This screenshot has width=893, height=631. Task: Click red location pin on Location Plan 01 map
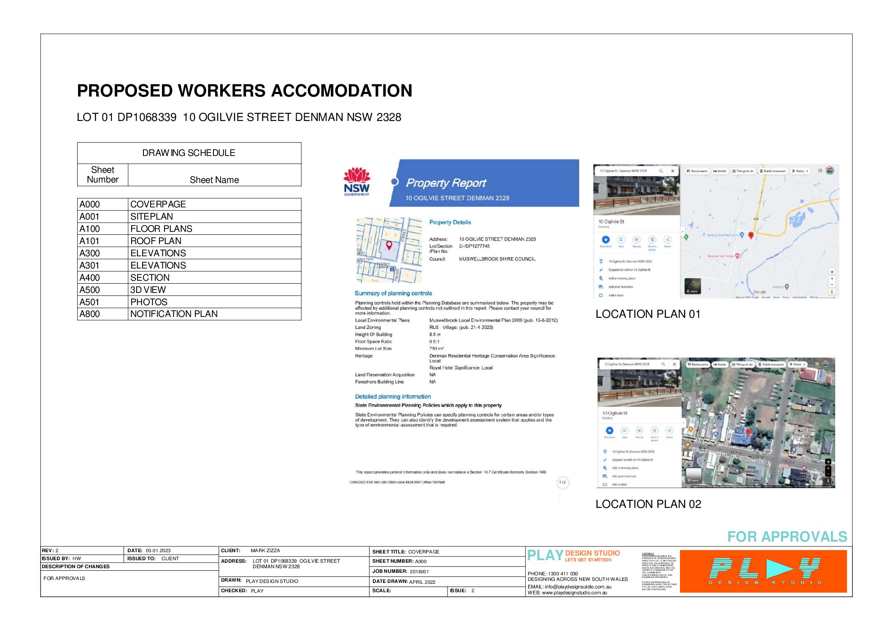coord(751,236)
